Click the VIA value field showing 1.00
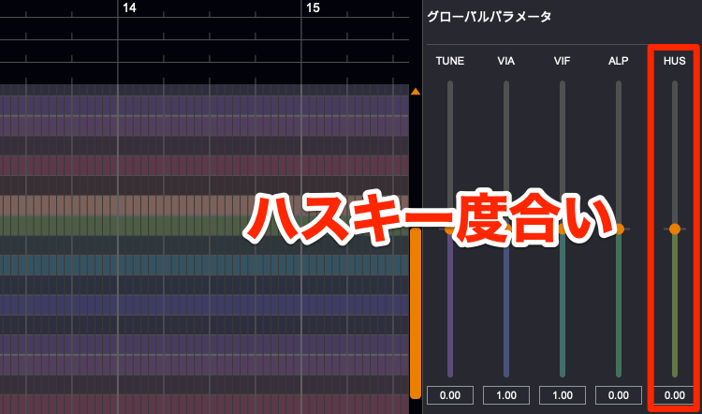The width and height of the screenshot is (702, 414). click(x=506, y=395)
